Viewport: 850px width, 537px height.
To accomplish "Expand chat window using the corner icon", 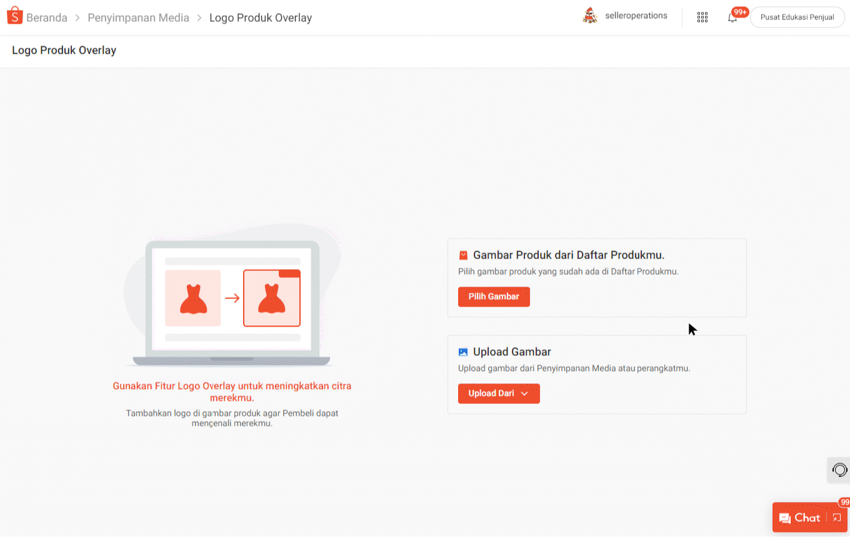I will coord(837,518).
